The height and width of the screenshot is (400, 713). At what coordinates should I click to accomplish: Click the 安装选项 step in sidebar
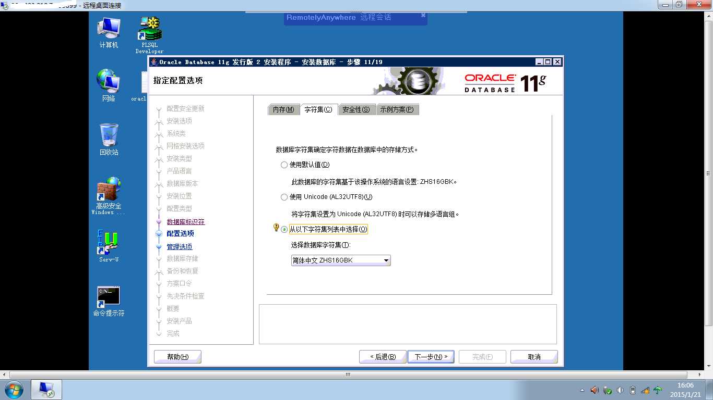[180, 121]
